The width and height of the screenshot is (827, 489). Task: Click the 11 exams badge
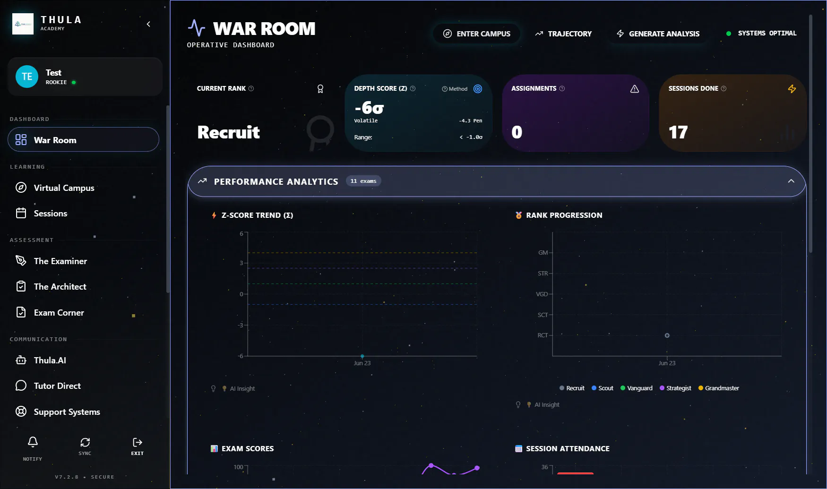pos(363,181)
